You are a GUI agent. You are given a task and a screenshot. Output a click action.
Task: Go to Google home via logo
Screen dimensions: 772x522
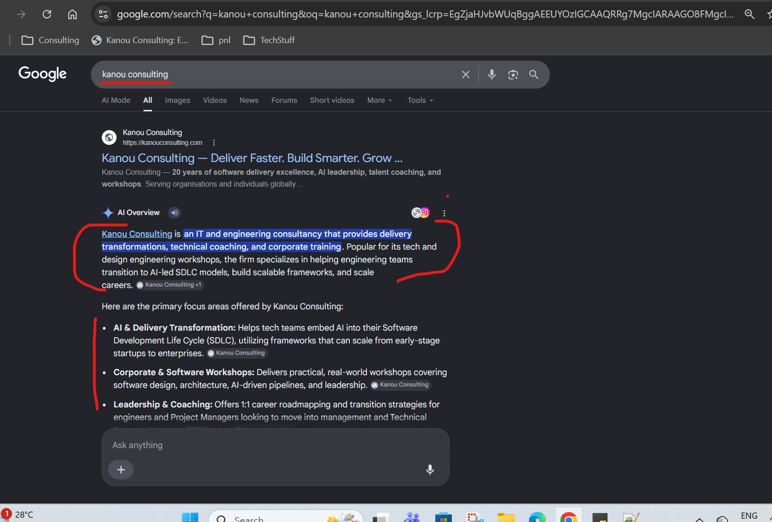click(43, 73)
